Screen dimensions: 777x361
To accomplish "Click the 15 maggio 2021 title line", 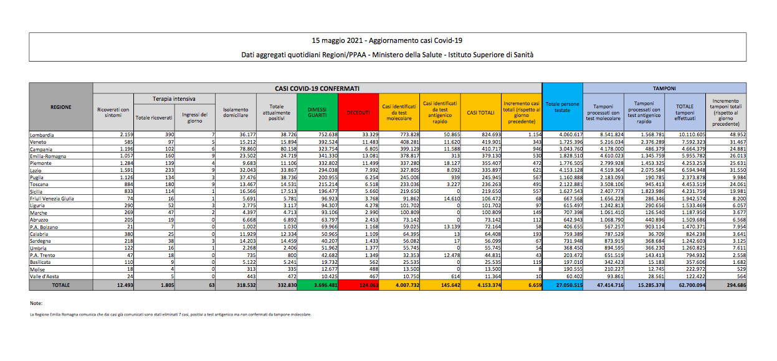I will pos(388,40).
